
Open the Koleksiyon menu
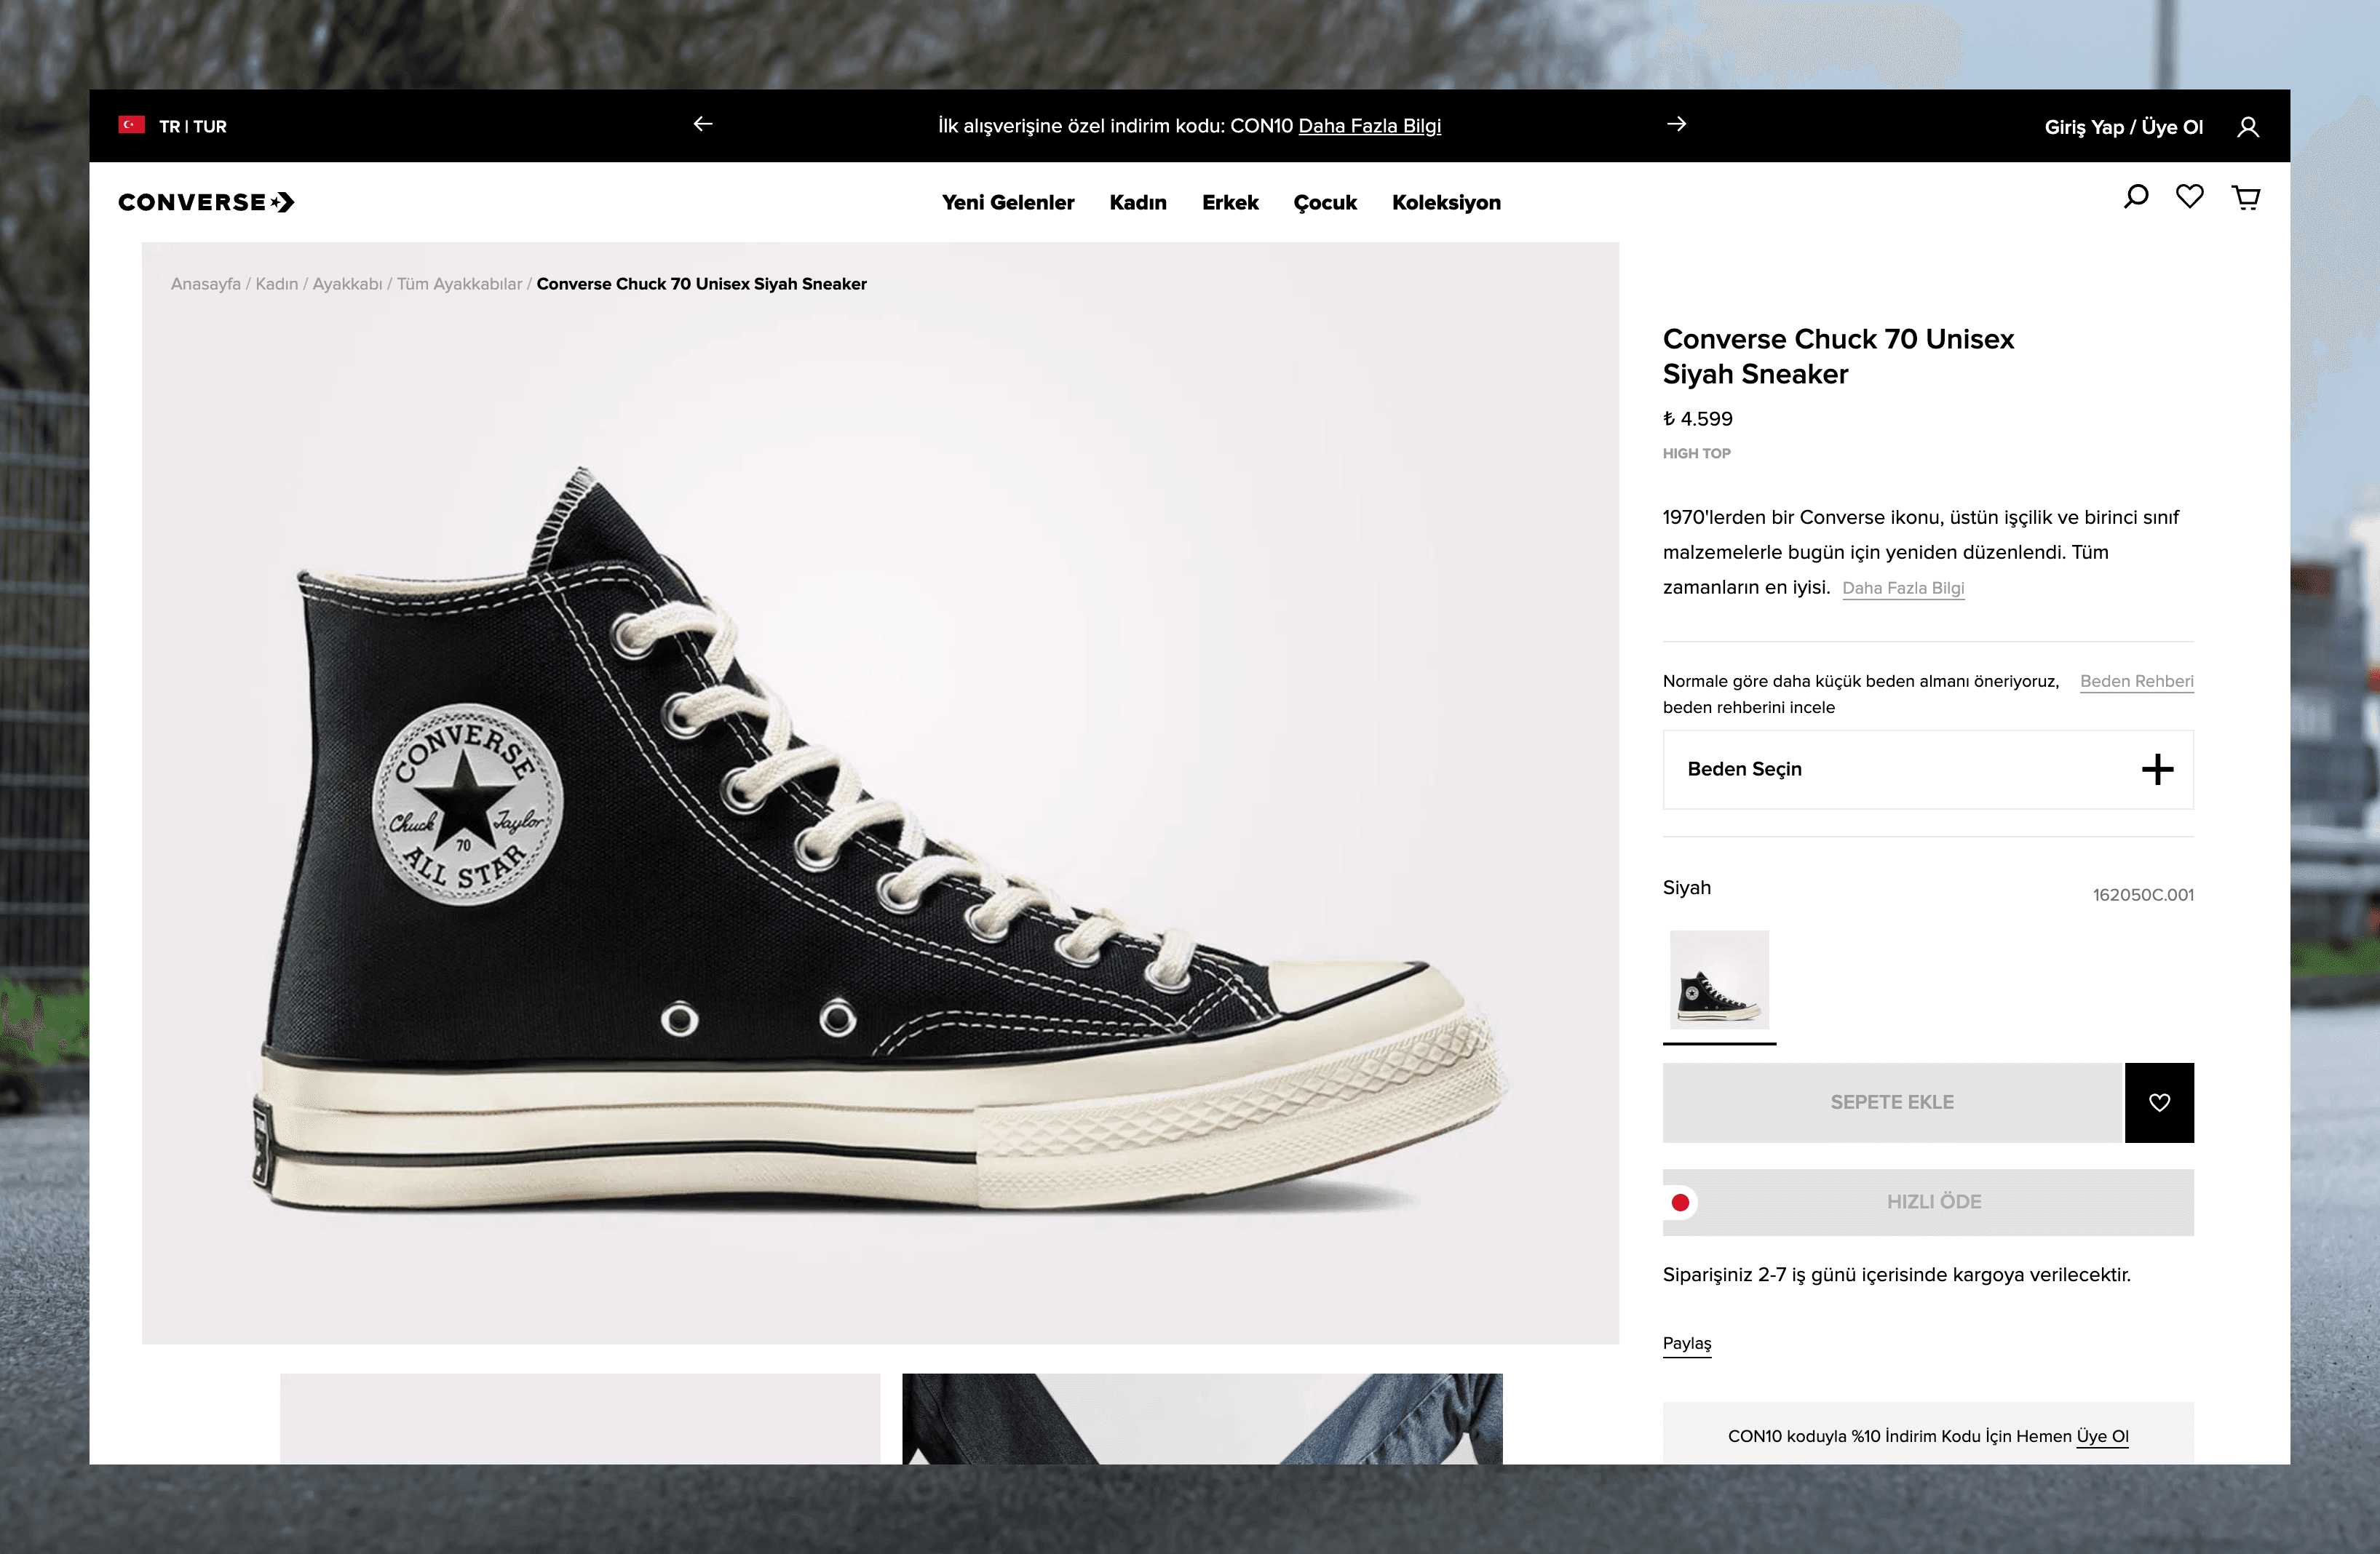click(x=1445, y=203)
